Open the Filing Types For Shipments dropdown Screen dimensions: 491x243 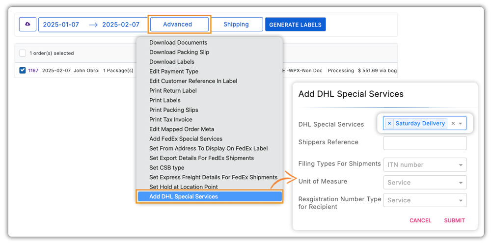425,165
